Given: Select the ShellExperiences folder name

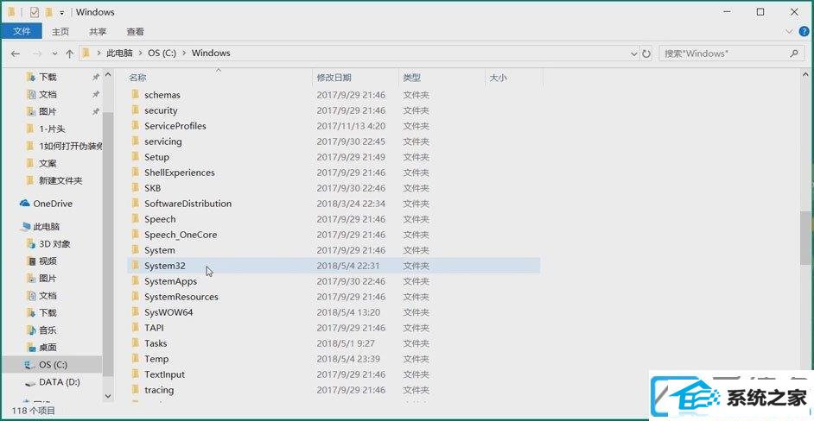Looking at the screenshot, I should click(179, 173).
